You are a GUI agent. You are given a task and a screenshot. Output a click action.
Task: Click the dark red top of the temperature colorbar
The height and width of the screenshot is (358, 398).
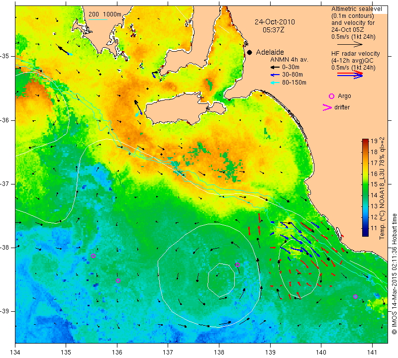(x=365, y=141)
